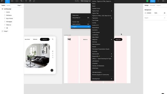Select the Rectangle shape tool

point(17,1)
